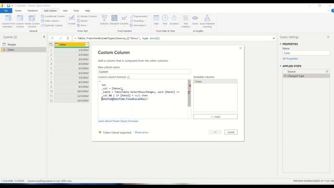Open Text Analytics AI tool
This screenshot has height=188, width=334.
186,21
